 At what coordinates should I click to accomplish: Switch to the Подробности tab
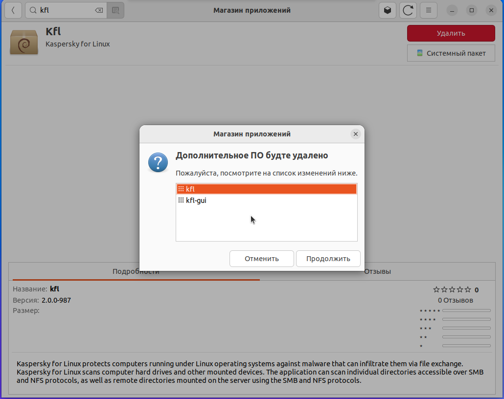pyautogui.click(x=136, y=271)
